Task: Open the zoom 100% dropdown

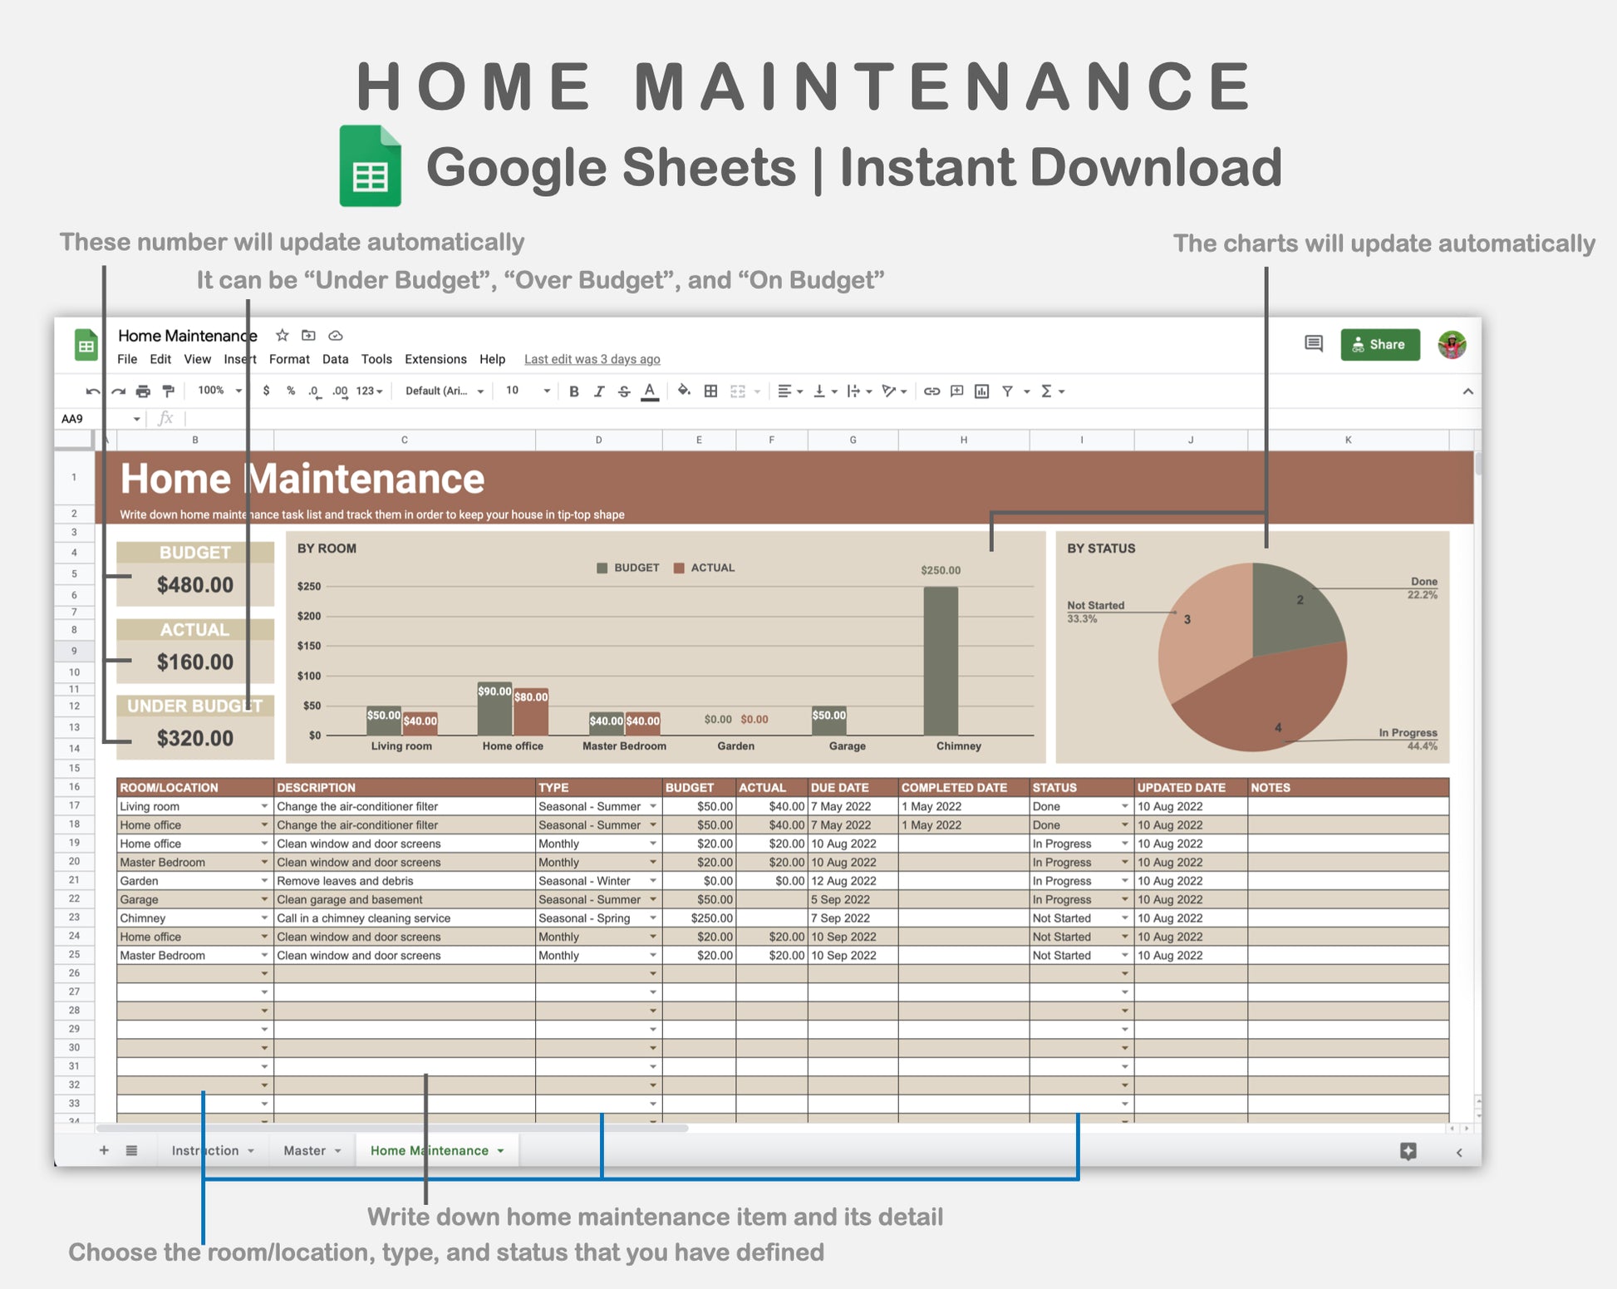Action: (219, 391)
